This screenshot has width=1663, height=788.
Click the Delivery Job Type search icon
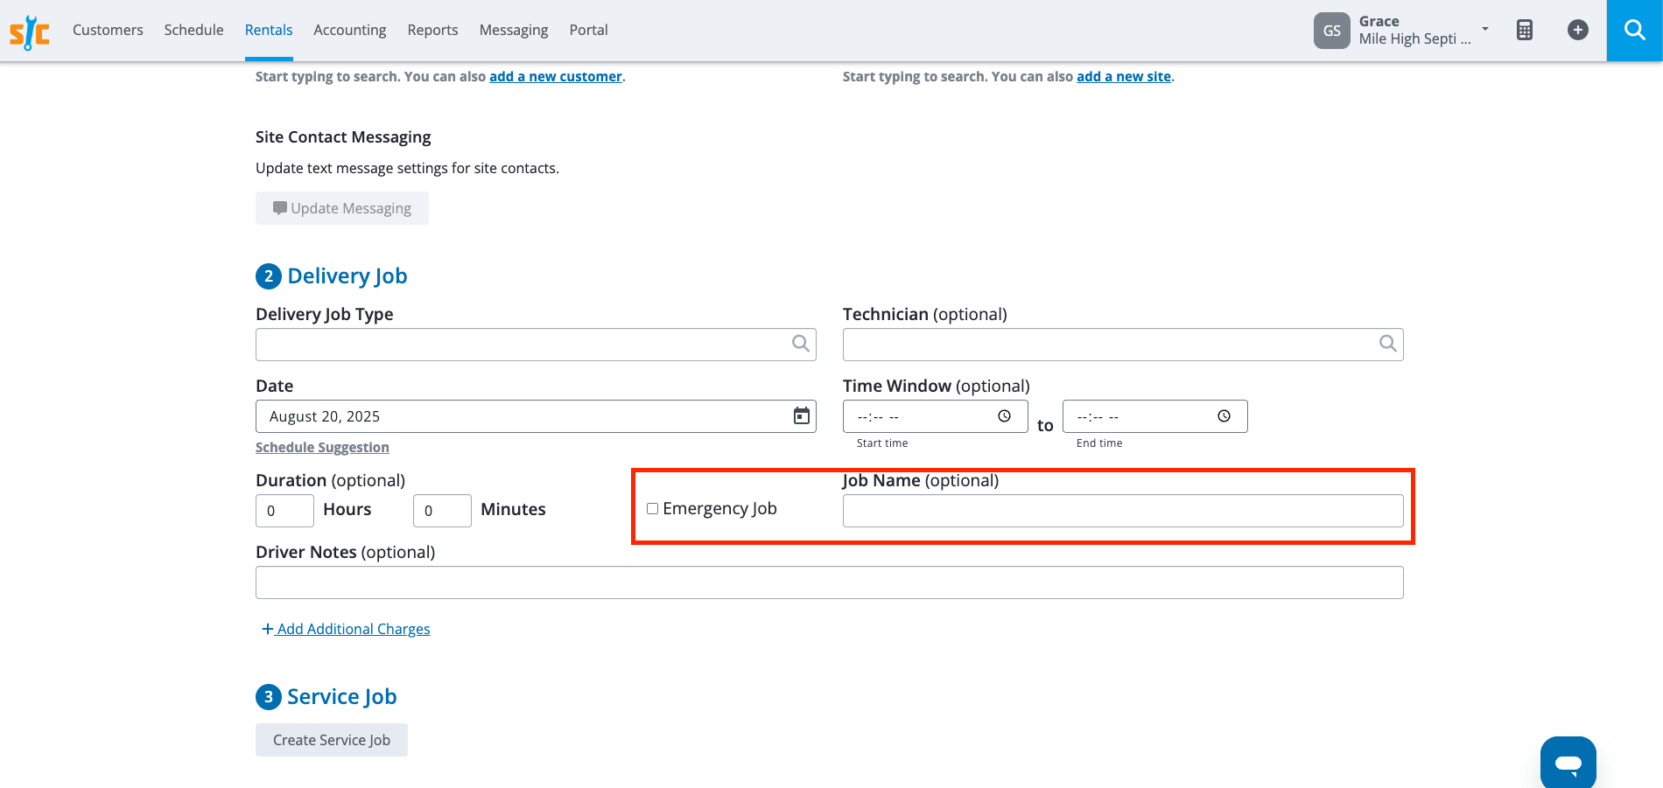coord(800,344)
